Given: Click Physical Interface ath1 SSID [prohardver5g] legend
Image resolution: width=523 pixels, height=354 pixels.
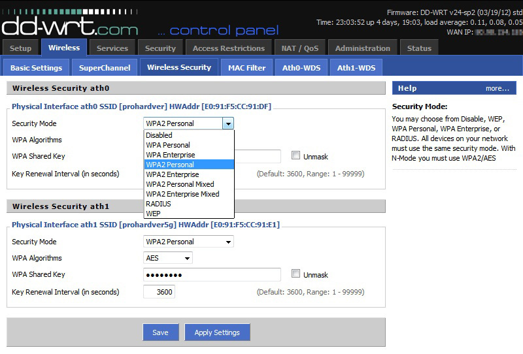Looking at the screenshot, I should (146, 225).
